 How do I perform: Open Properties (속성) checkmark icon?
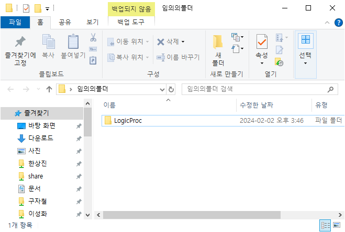point(262,41)
